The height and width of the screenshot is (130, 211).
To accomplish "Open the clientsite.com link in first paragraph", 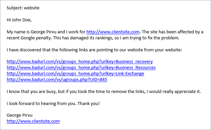I will [113, 32].
